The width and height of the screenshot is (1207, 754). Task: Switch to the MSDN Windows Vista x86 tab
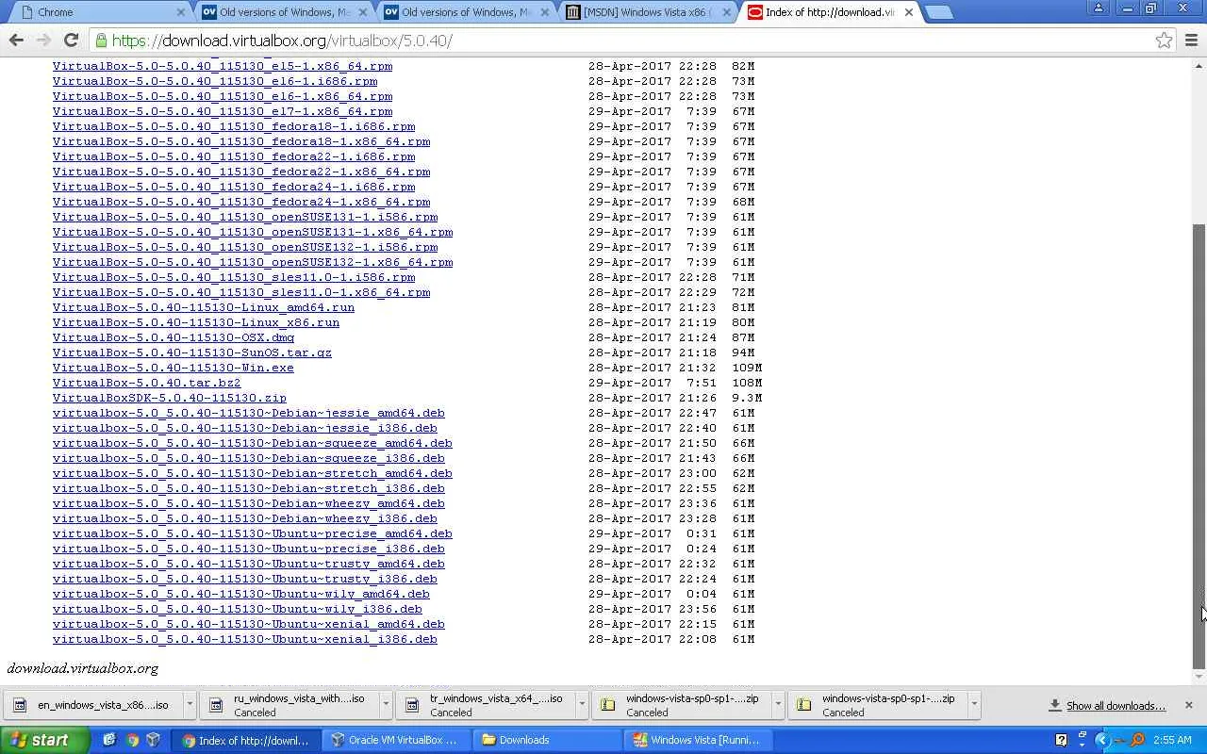coord(650,12)
